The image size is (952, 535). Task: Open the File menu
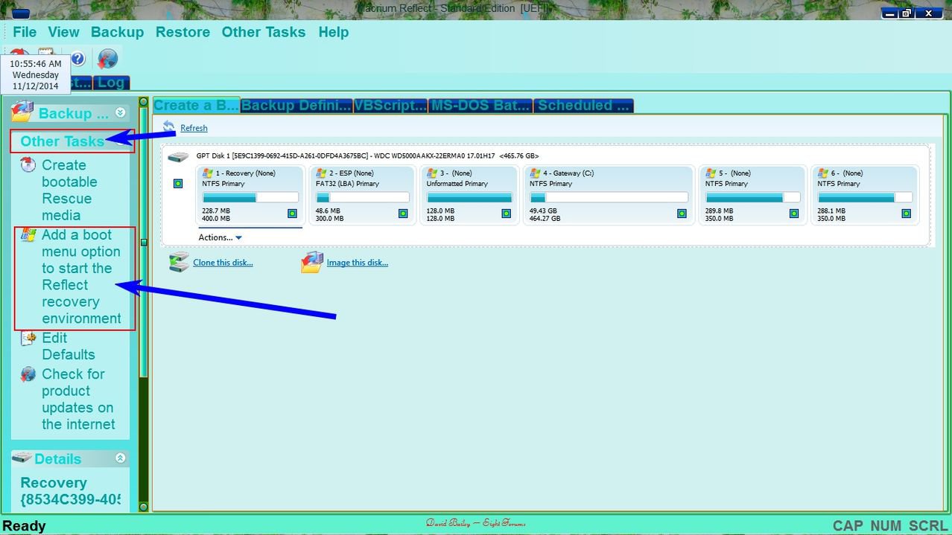(25, 32)
